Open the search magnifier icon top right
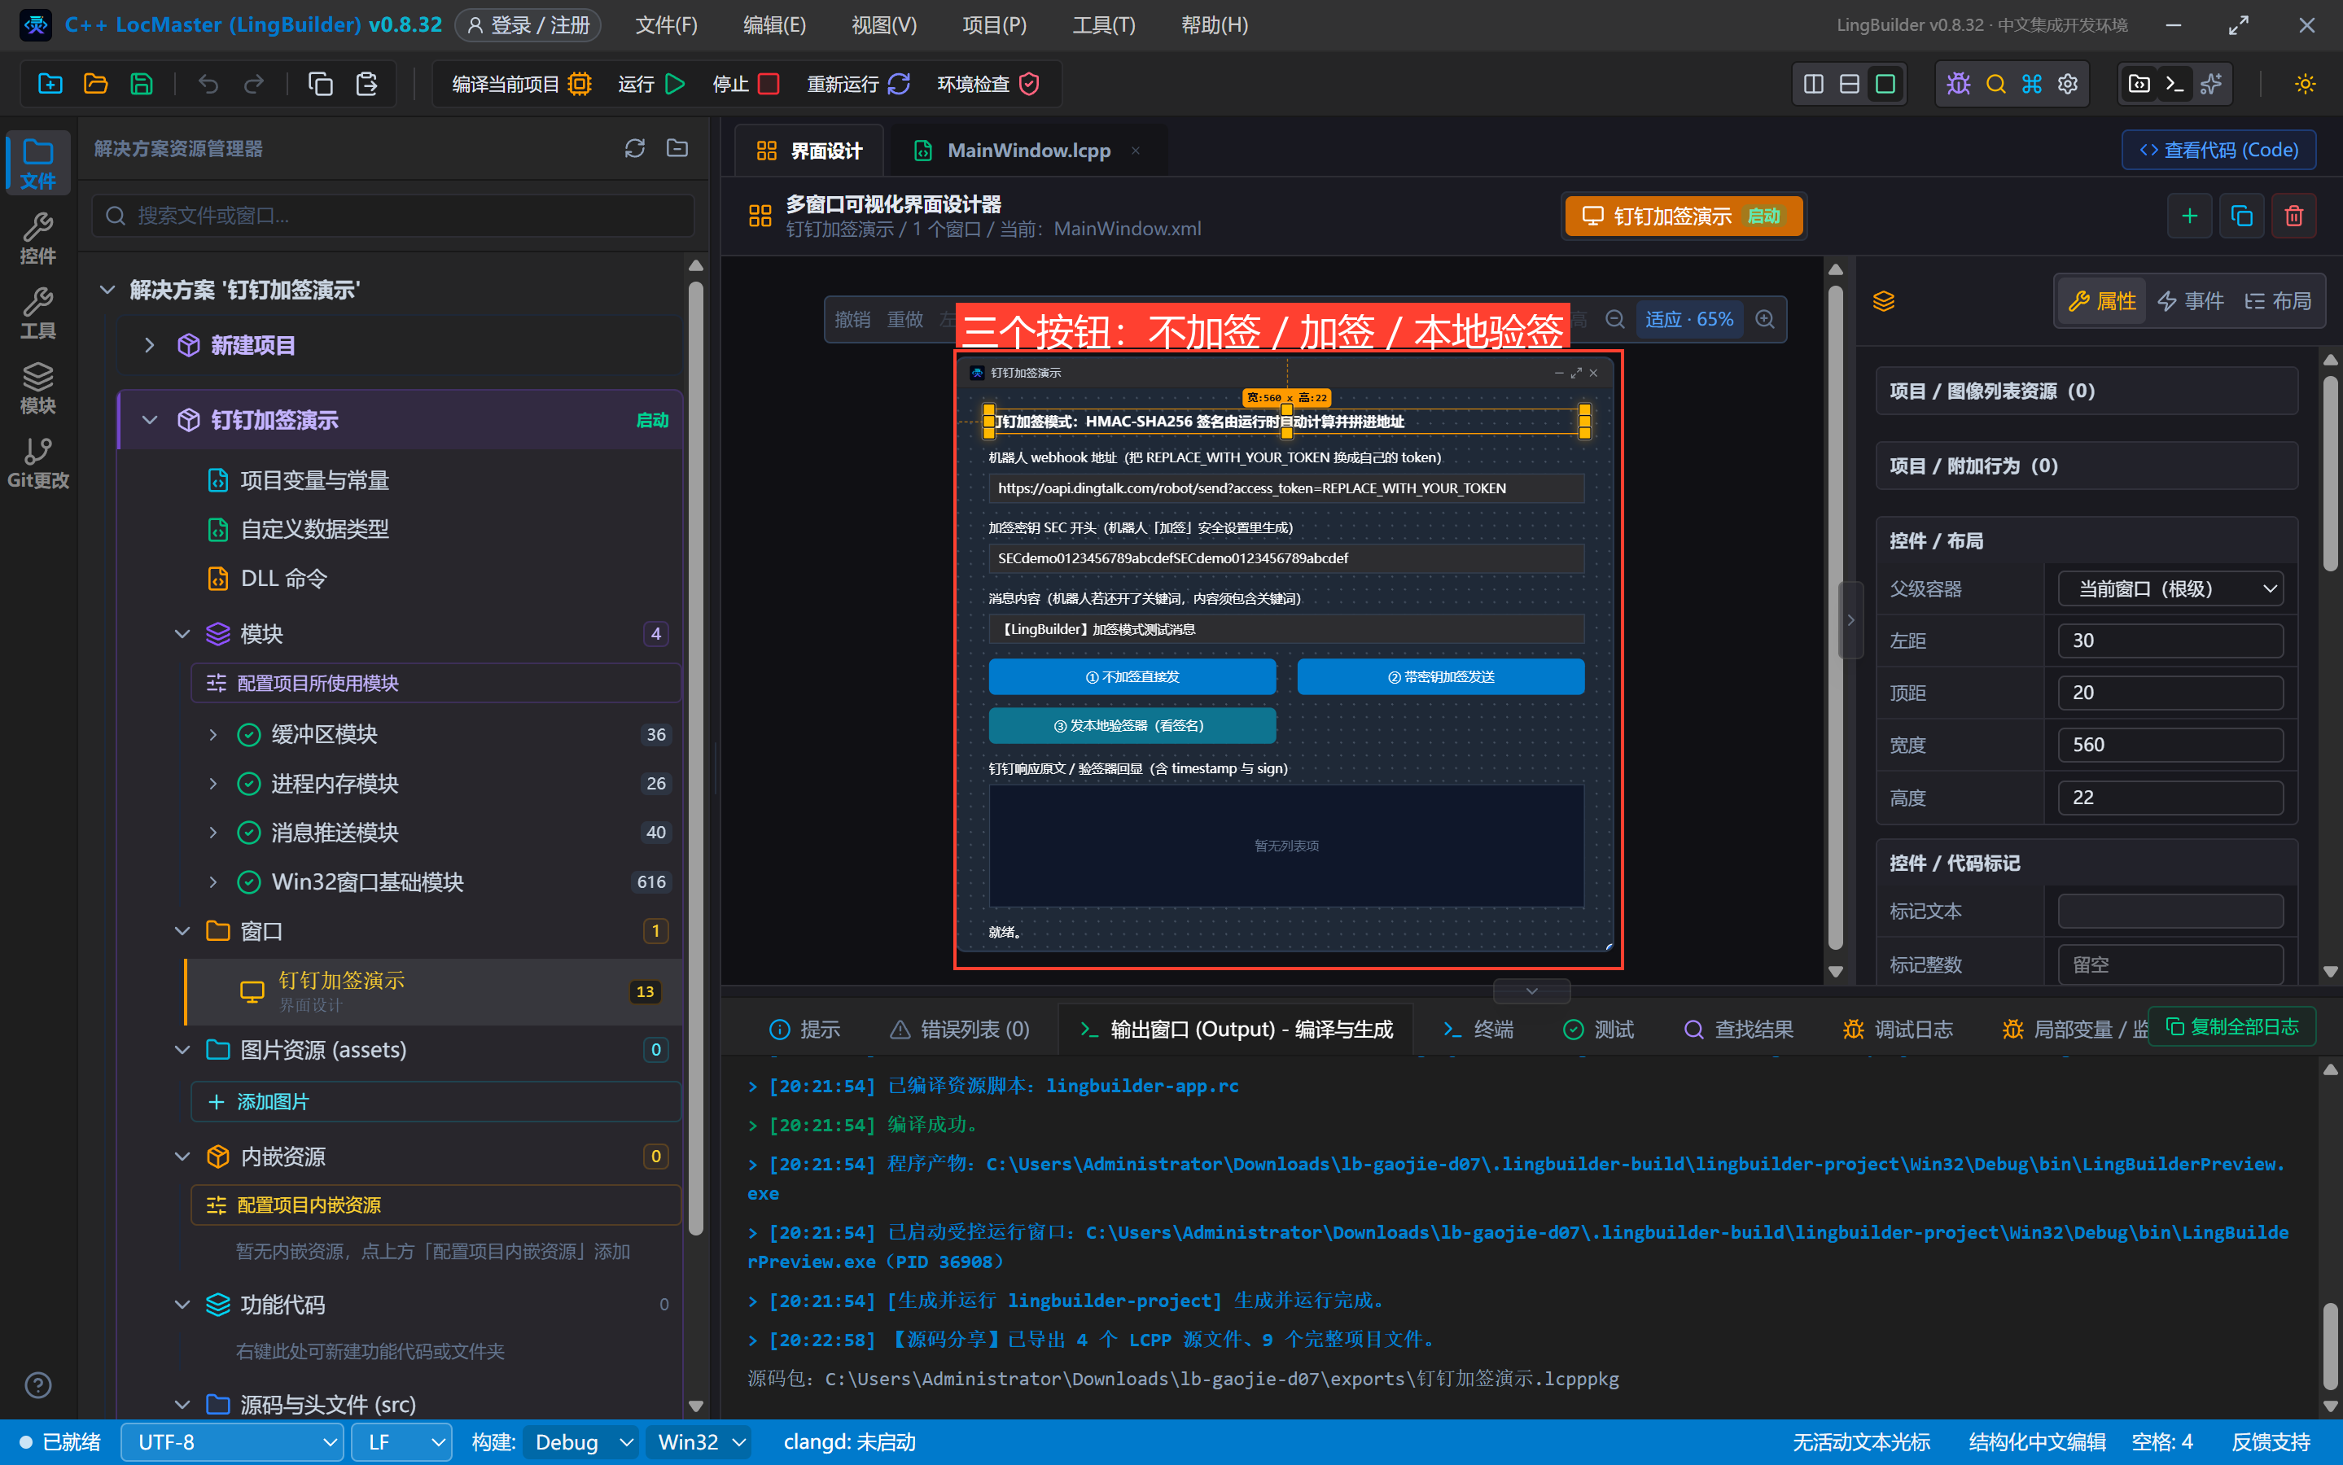 click(1995, 85)
